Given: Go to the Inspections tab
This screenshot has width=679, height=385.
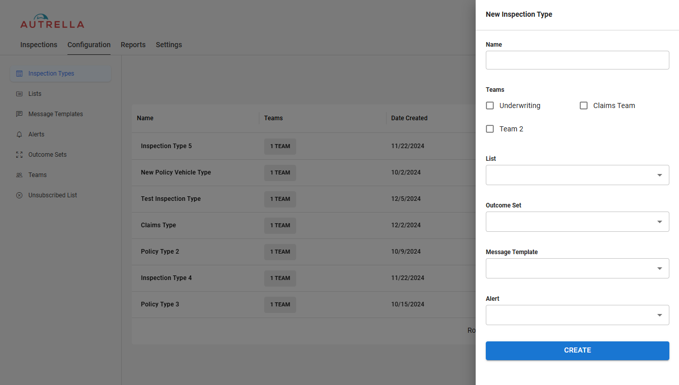Looking at the screenshot, I should coord(39,45).
